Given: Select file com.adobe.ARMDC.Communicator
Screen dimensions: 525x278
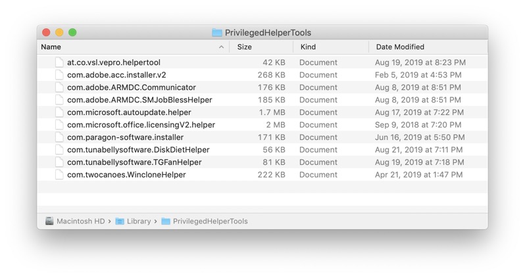Looking at the screenshot, I should click(132, 87).
